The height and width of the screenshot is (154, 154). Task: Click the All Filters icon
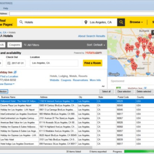coord(25,45)
